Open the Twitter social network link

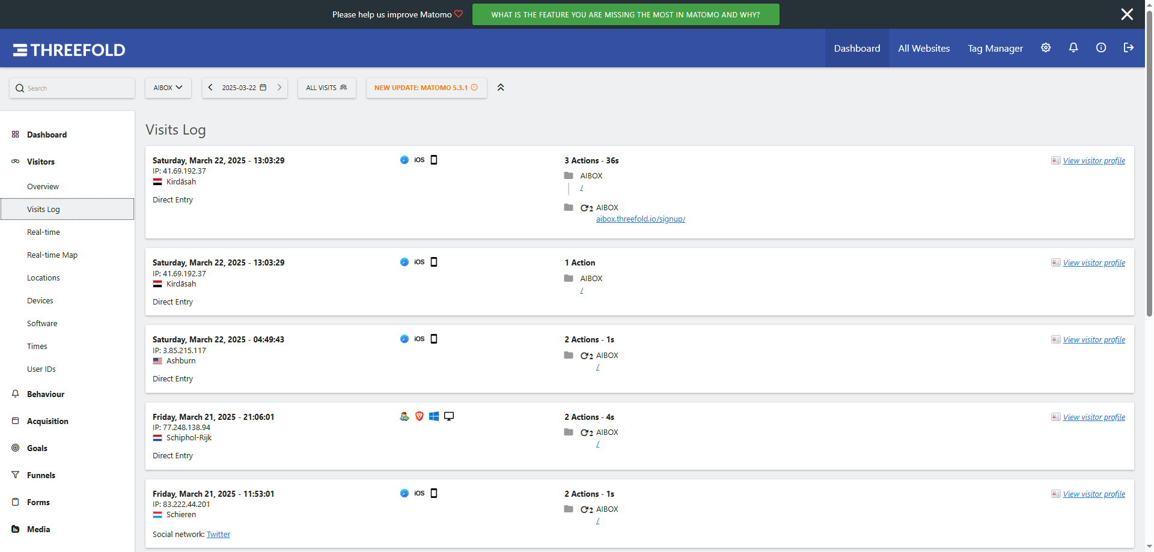[x=218, y=535]
